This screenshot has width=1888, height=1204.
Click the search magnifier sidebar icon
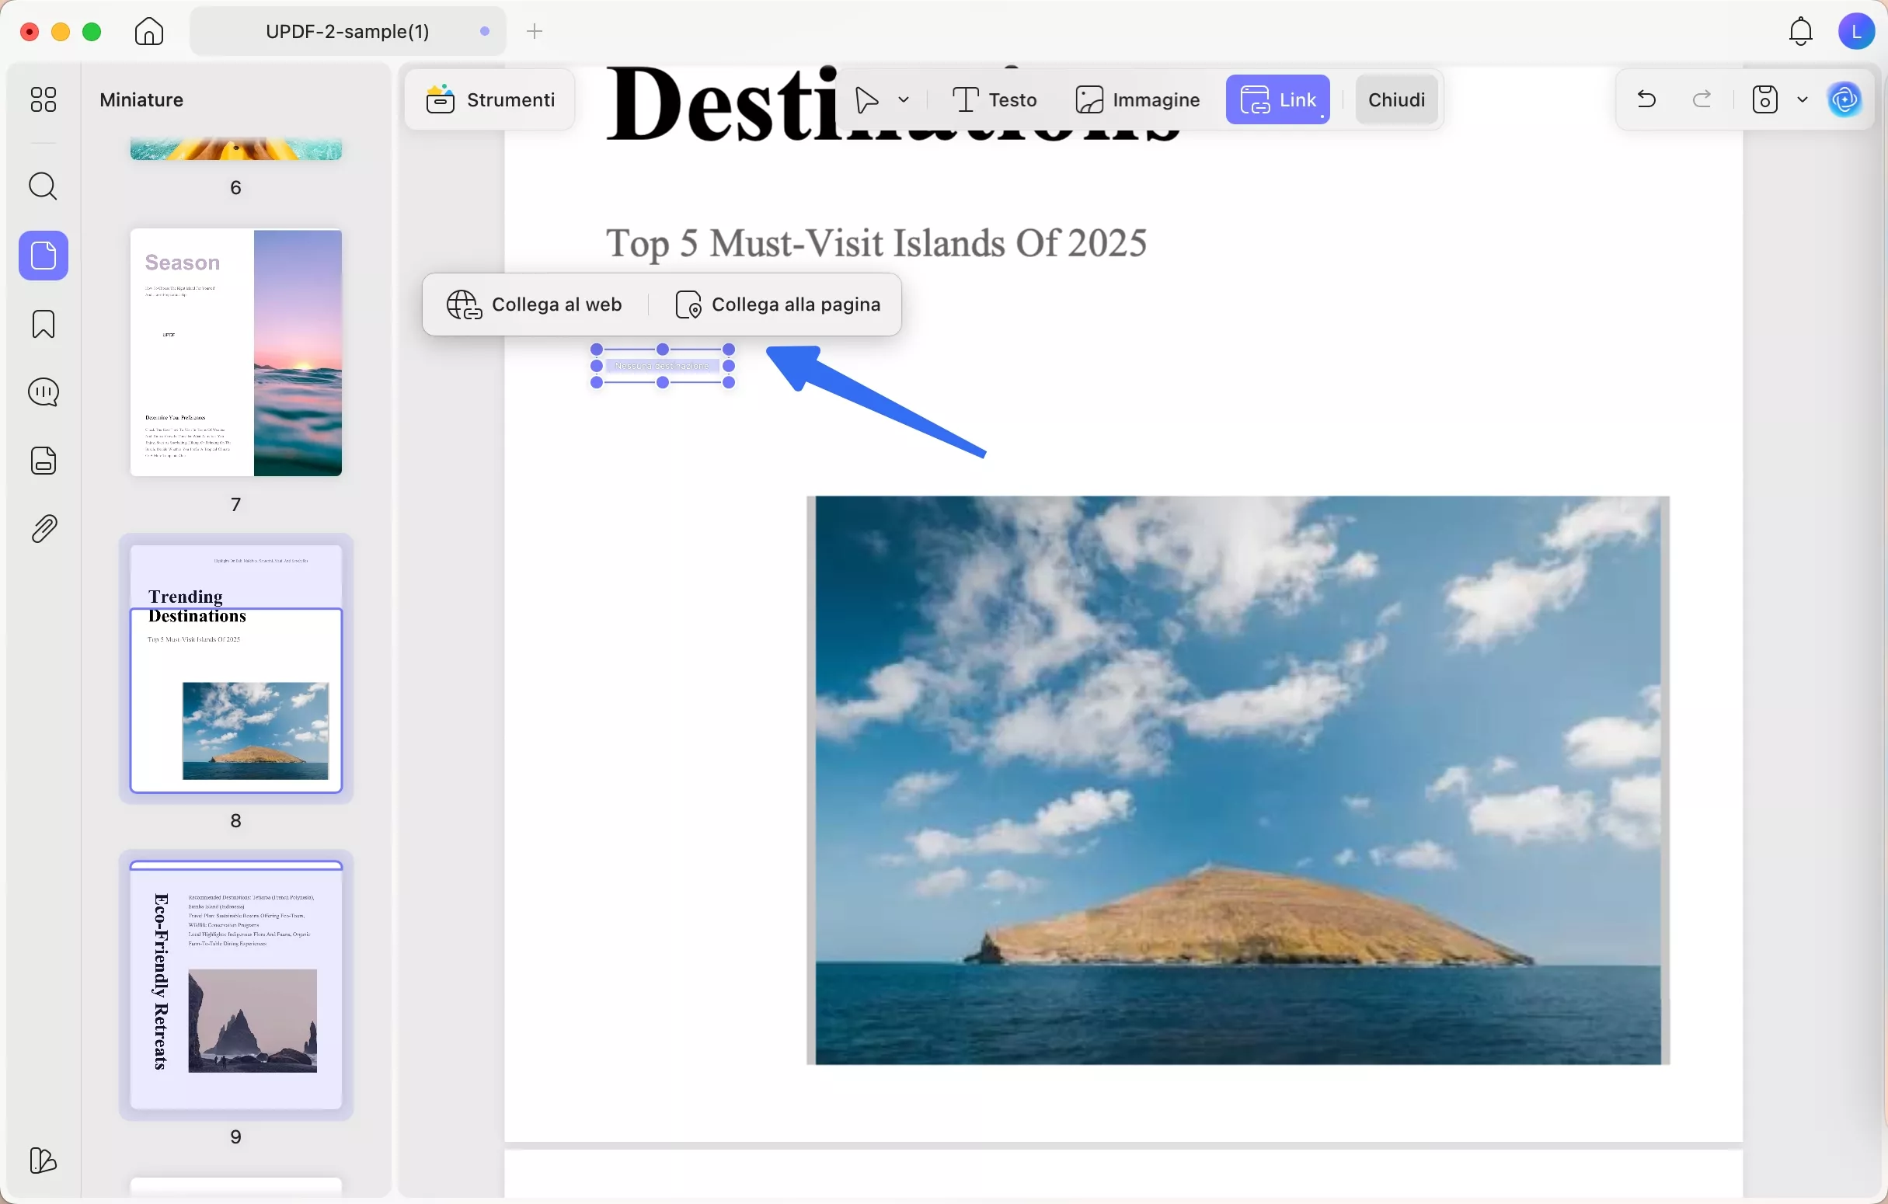[x=44, y=186]
